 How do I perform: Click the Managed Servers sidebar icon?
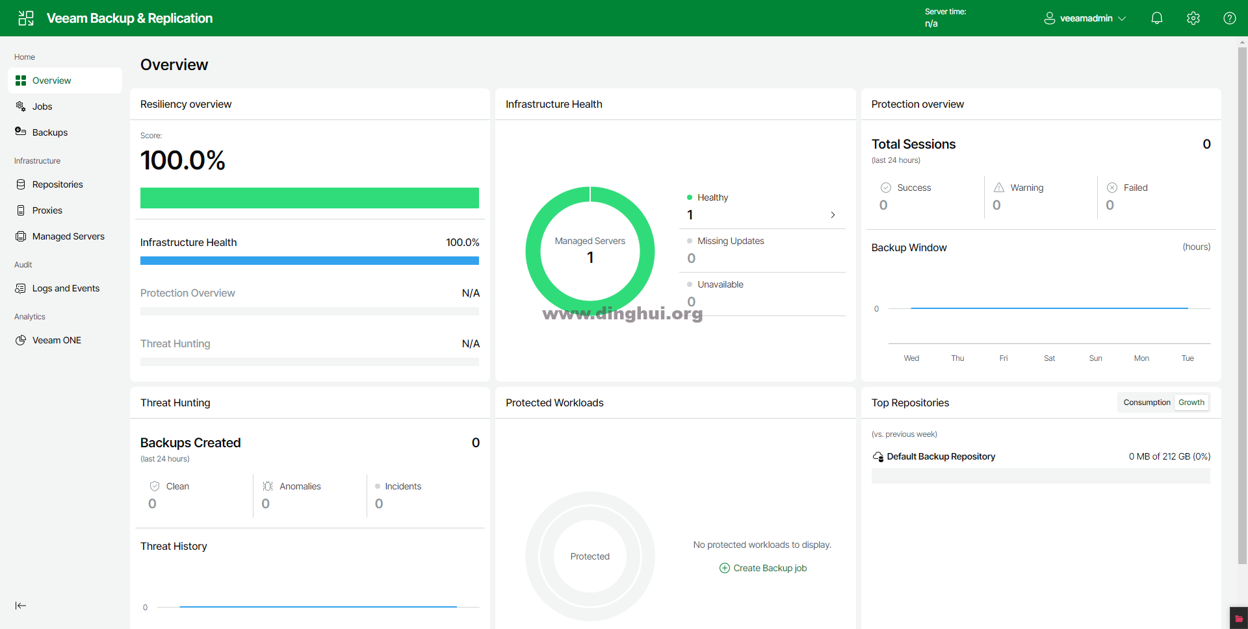pyautogui.click(x=21, y=236)
